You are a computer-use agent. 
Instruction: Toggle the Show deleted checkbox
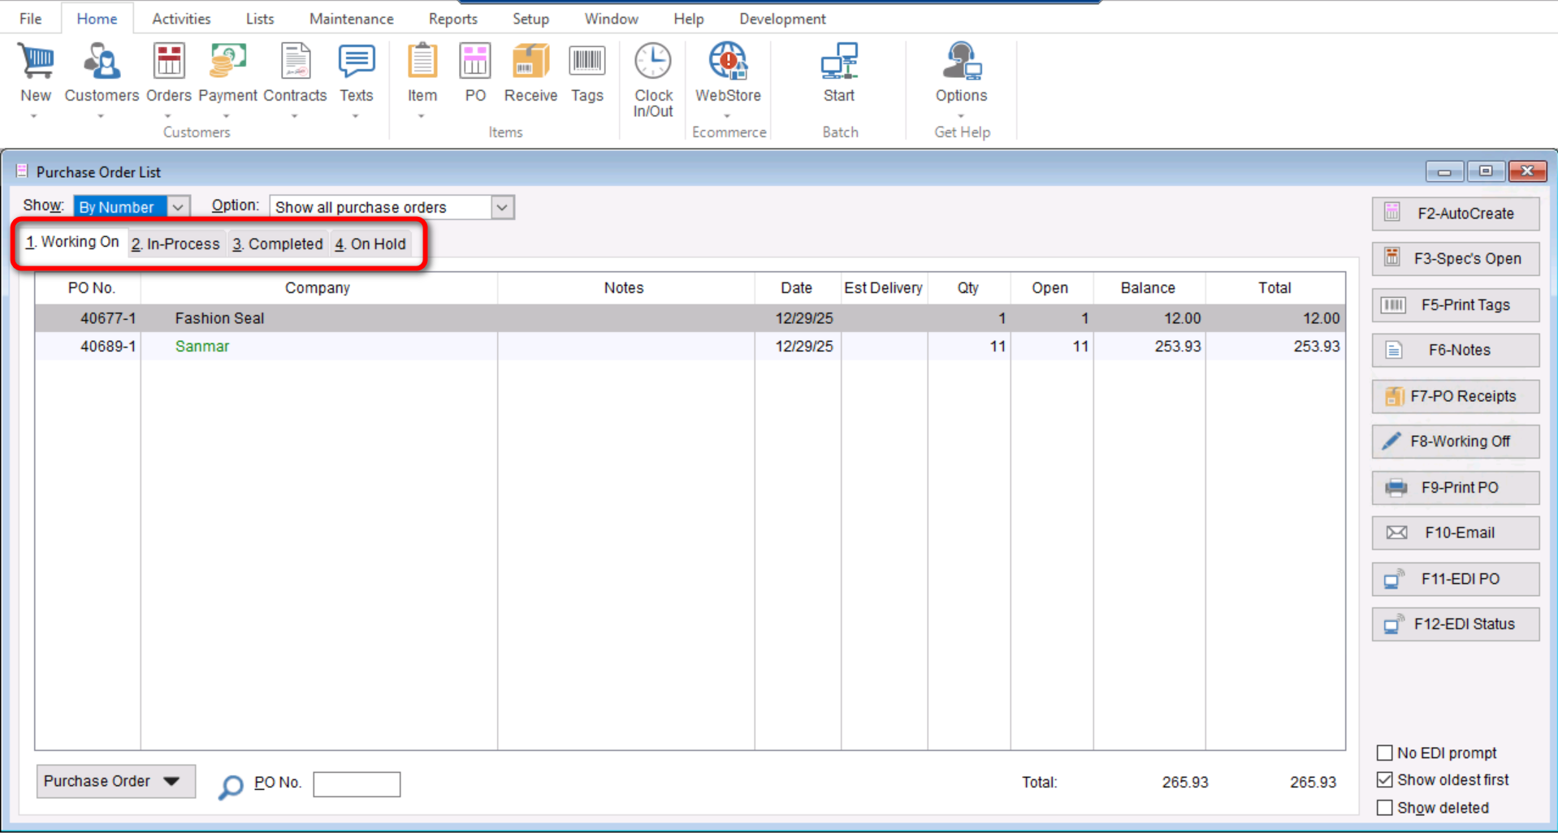[1385, 808]
